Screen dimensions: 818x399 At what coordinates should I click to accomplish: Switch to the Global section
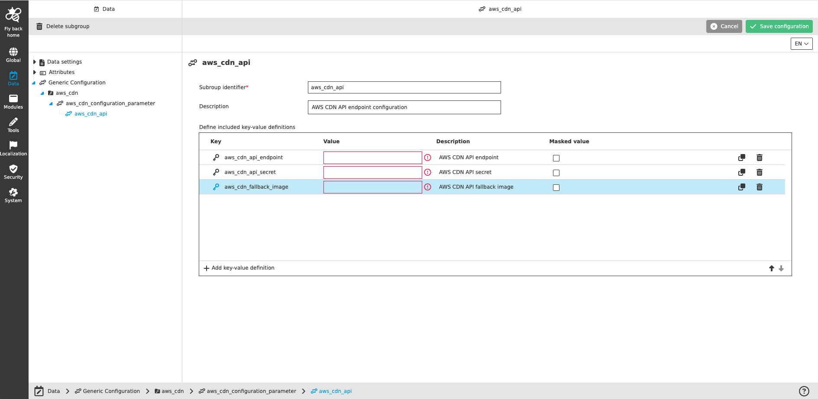click(x=13, y=54)
